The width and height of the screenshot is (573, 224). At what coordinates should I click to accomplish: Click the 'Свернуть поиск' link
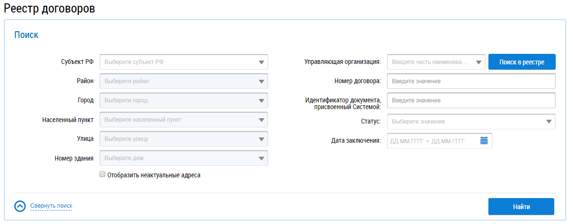pyautogui.click(x=51, y=206)
